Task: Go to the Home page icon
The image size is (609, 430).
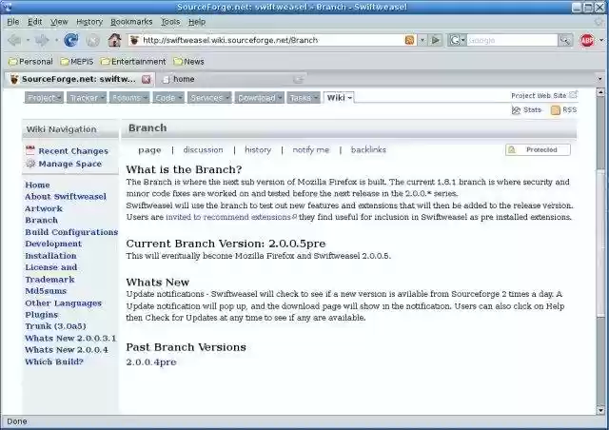Action: tap(114, 40)
